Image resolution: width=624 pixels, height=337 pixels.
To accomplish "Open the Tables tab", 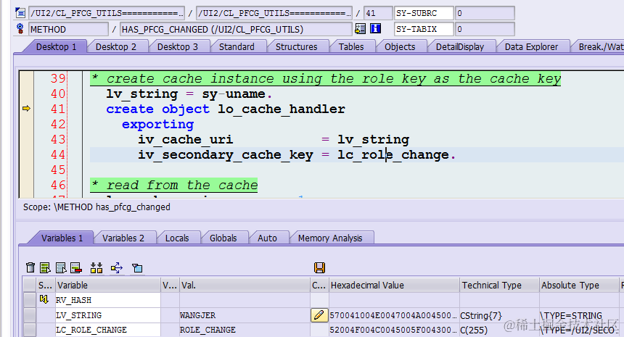I will coord(351,47).
